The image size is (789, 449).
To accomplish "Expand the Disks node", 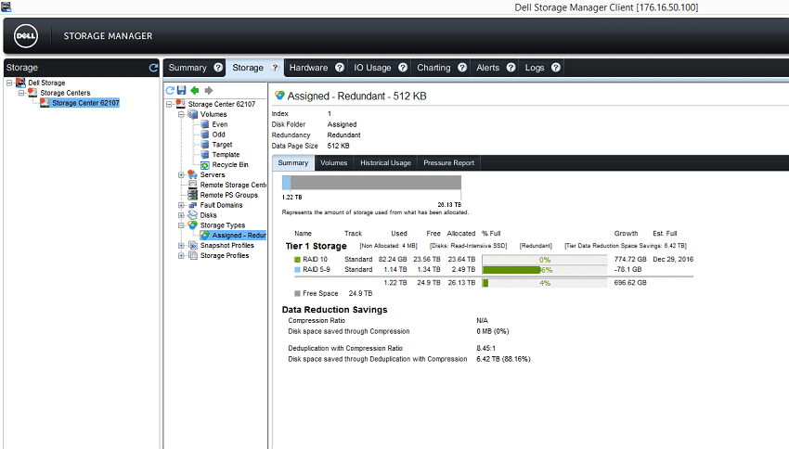I will 181,215.
